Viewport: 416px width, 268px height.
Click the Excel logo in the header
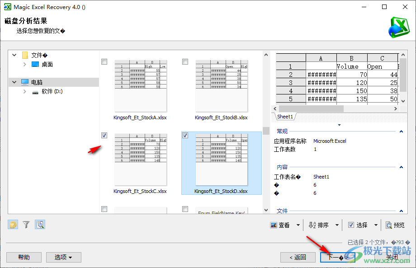[x=398, y=27]
